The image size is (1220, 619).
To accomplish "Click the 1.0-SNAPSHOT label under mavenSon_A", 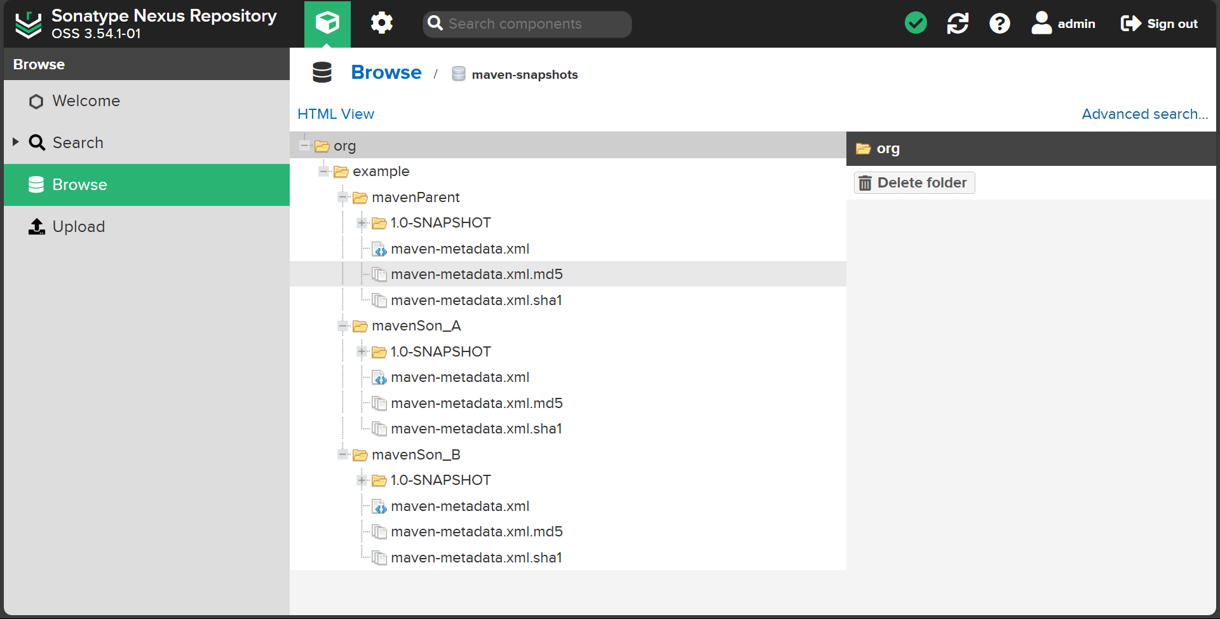I will (440, 352).
